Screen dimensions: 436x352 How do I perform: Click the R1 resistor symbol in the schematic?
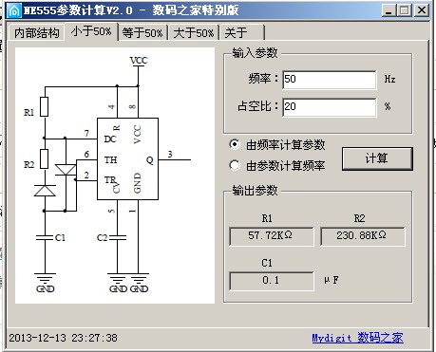click(45, 106)
